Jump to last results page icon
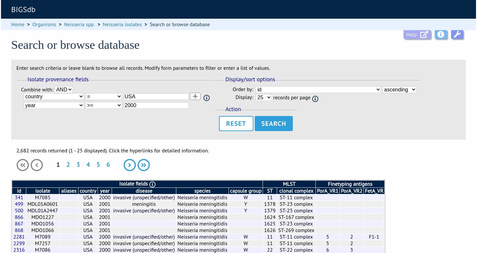 [144, 165]
